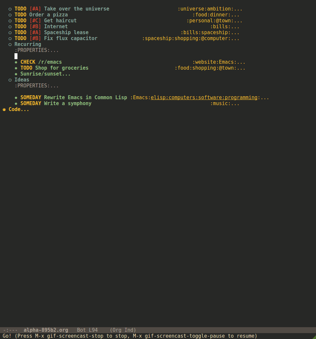The image size is (316, 339).
Task: Click SOMEDAY keyword on 'Rewrite Emacs' heading
Action: 31,98
